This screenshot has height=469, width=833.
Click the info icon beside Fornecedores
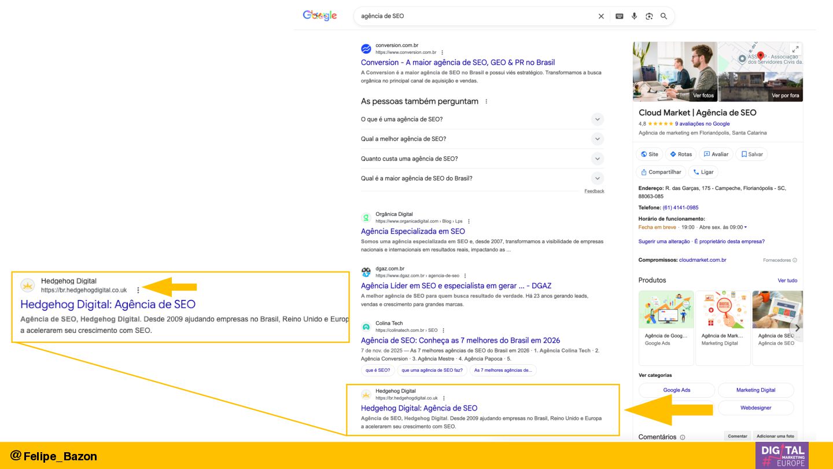pos(795,261)
